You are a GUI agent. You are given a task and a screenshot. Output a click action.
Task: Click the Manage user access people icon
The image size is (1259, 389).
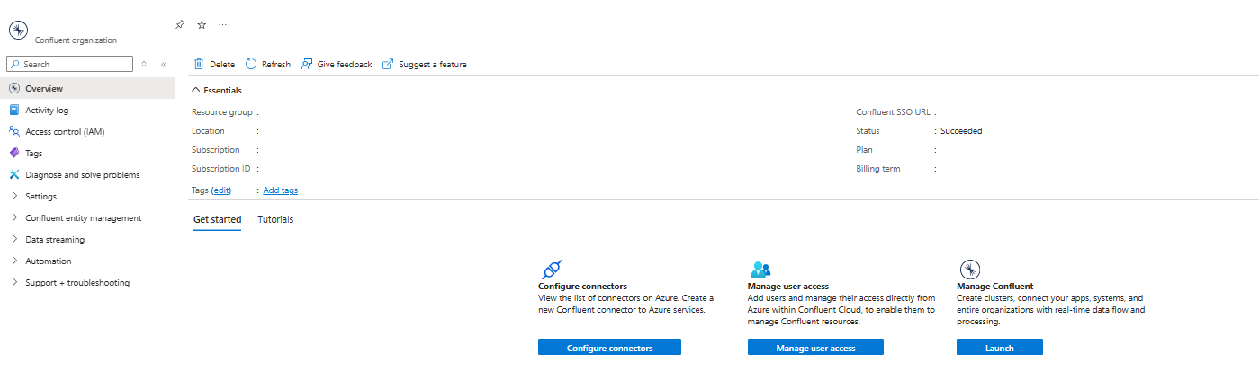[x=760, y=270]
